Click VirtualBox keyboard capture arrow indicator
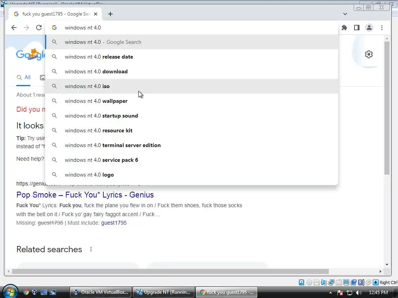 [376, 282]
